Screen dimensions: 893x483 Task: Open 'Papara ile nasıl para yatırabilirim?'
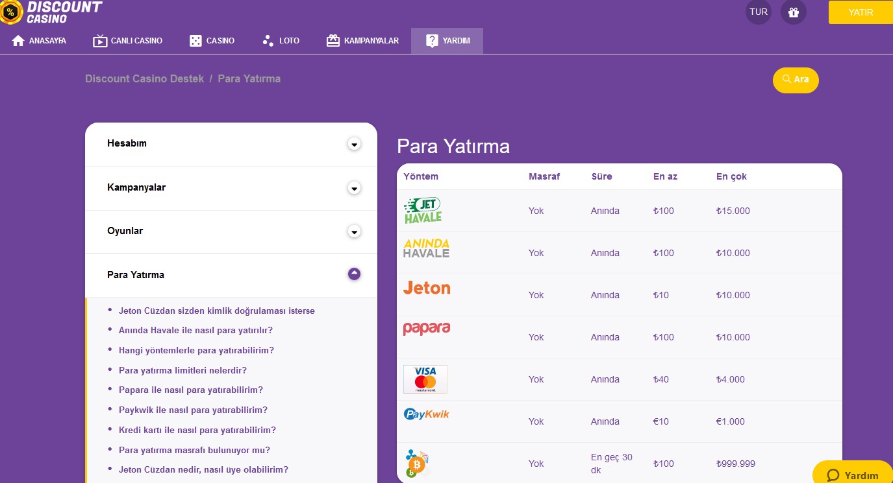[x=191, y=390]
